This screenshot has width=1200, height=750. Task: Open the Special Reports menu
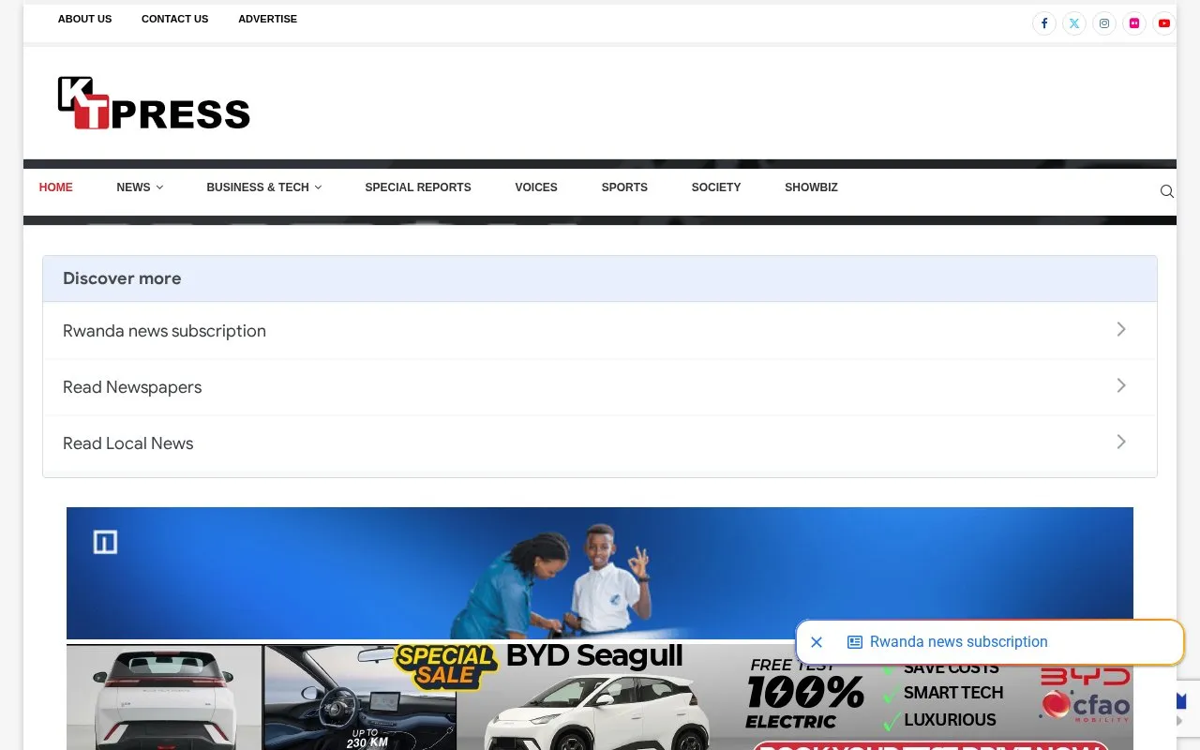point(418,187)
